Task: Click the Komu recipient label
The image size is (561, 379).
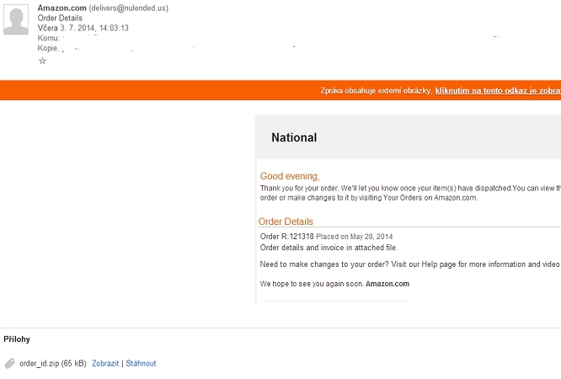Action: [49, 38]
